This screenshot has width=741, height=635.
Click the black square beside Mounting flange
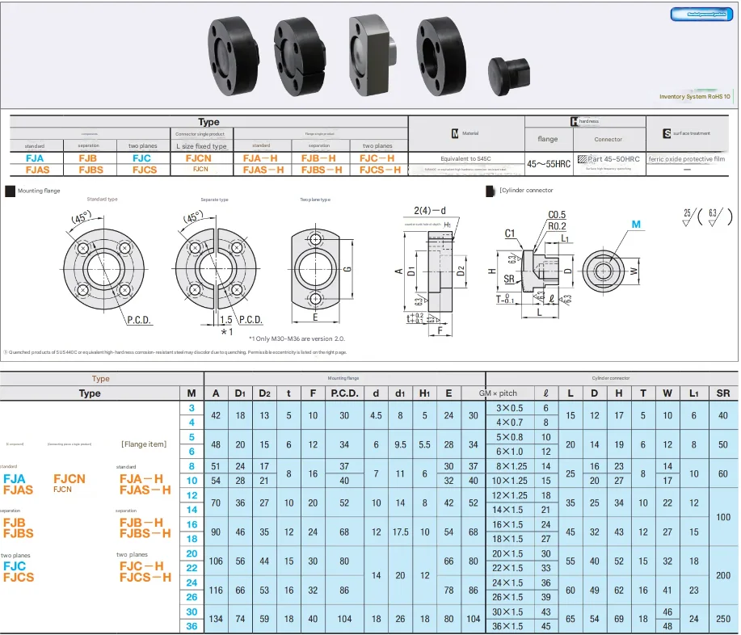point(10,191)
